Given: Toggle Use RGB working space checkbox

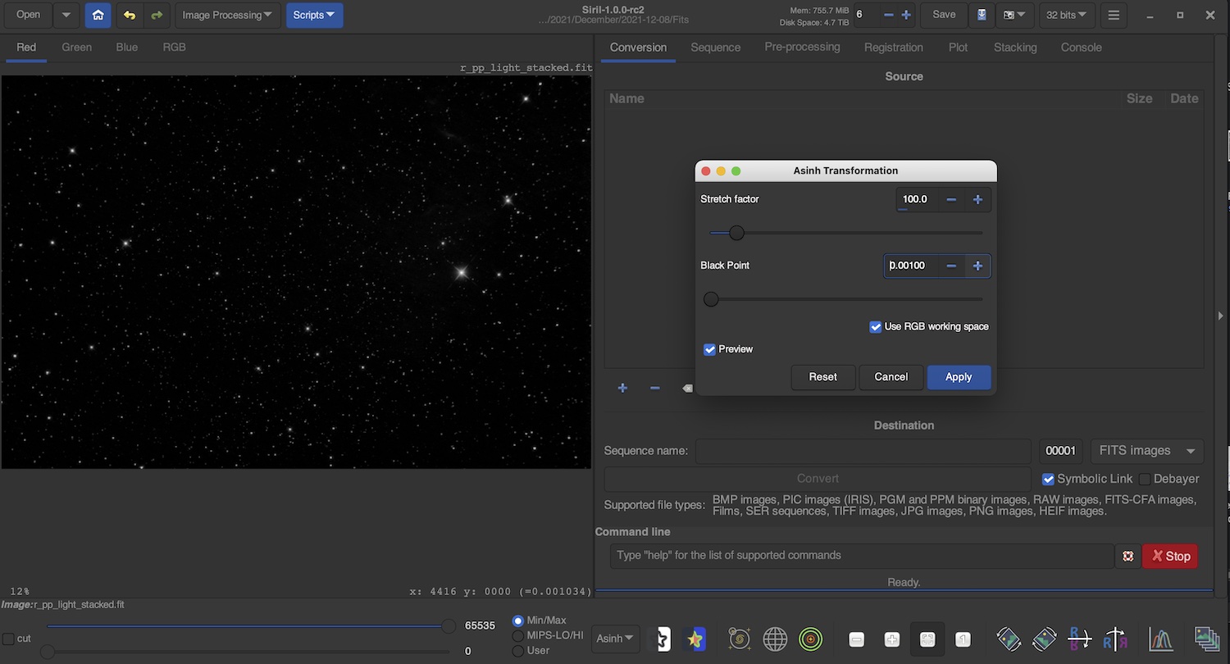Looking at the screenshot, I should tap(876, 326).
